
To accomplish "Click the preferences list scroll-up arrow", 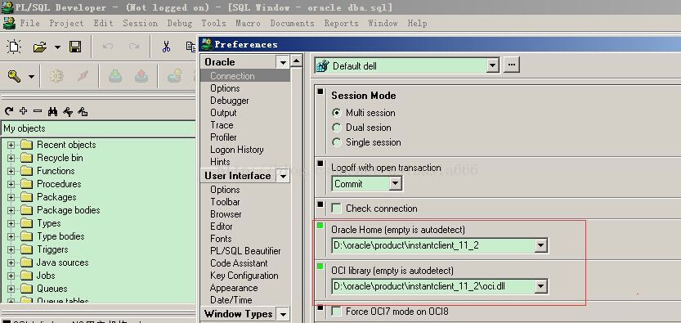I will [296, 61].
